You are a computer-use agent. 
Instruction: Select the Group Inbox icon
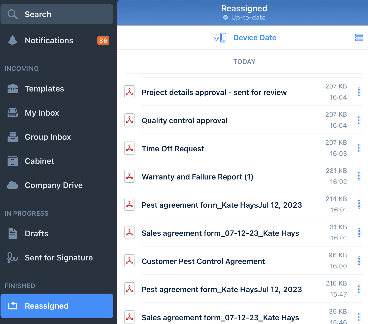12,137
